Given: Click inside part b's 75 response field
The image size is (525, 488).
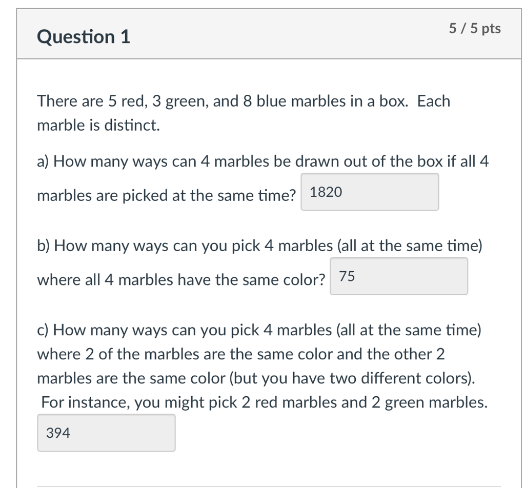Looking at the screenshot, I should click(x=399, y=276).
